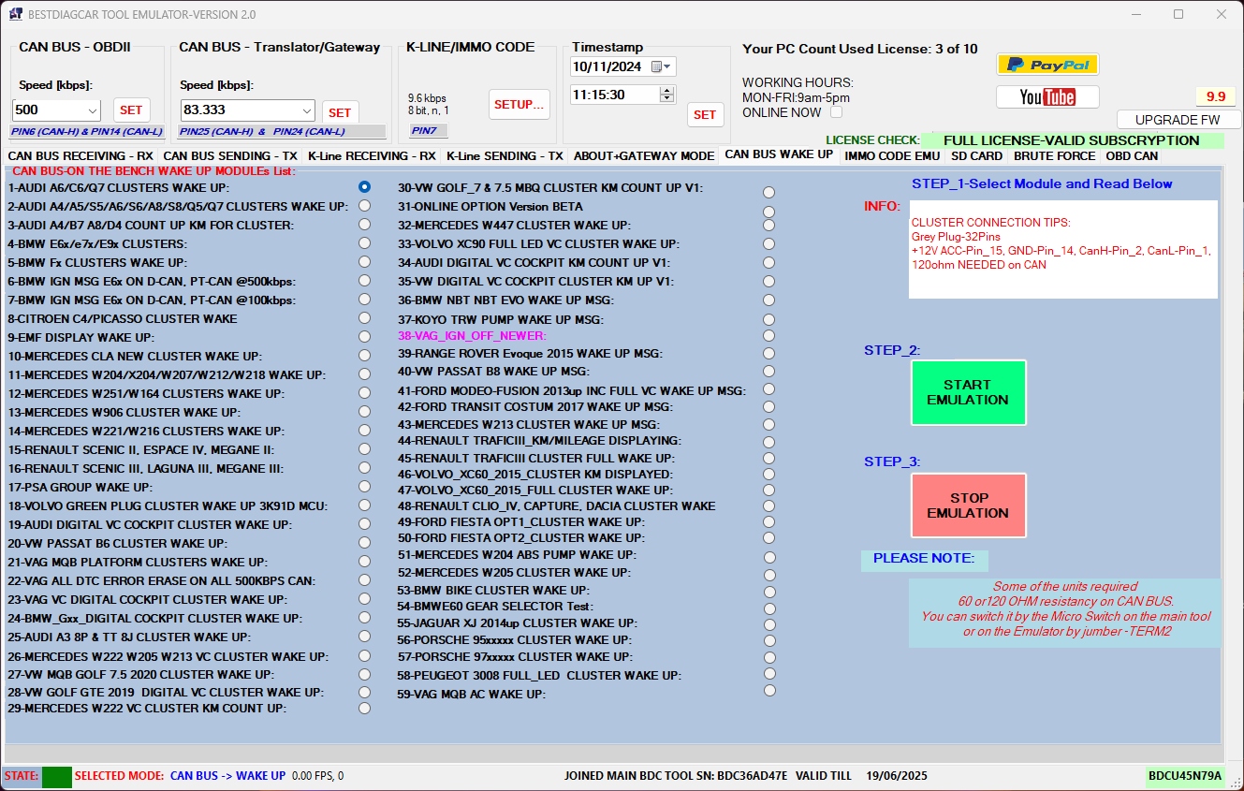Image resolution: width=1244 pixels, height=791 pixels.
Task: Click the green STATE indicator in status bar
Action: tap(56, 777)
